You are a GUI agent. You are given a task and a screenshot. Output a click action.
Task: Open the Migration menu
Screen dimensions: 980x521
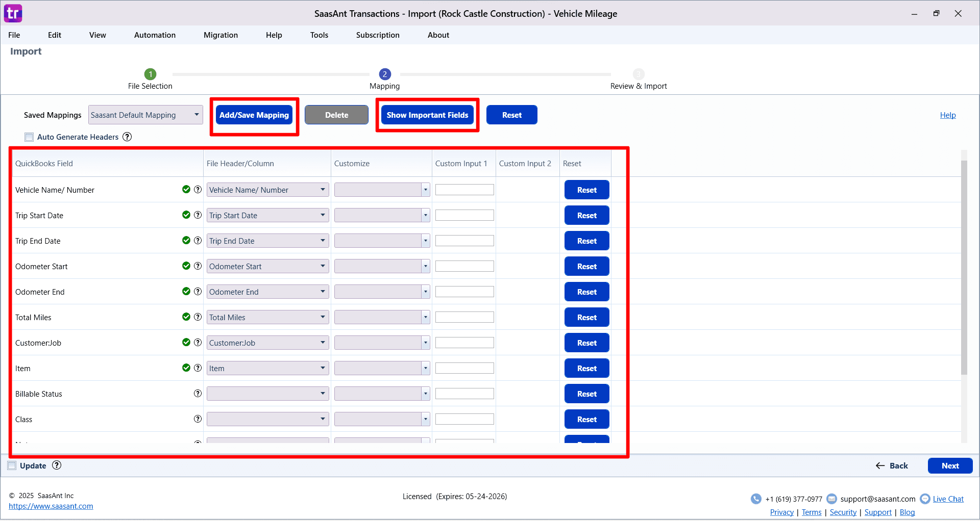[x=220, y=35]
